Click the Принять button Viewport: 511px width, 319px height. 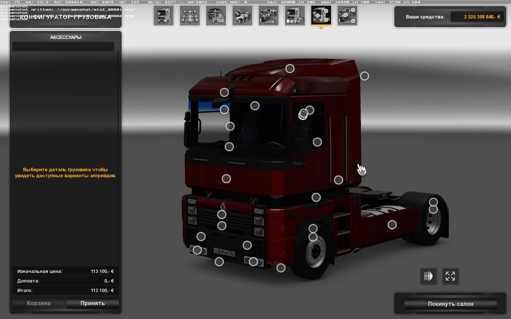pos(92,303)
